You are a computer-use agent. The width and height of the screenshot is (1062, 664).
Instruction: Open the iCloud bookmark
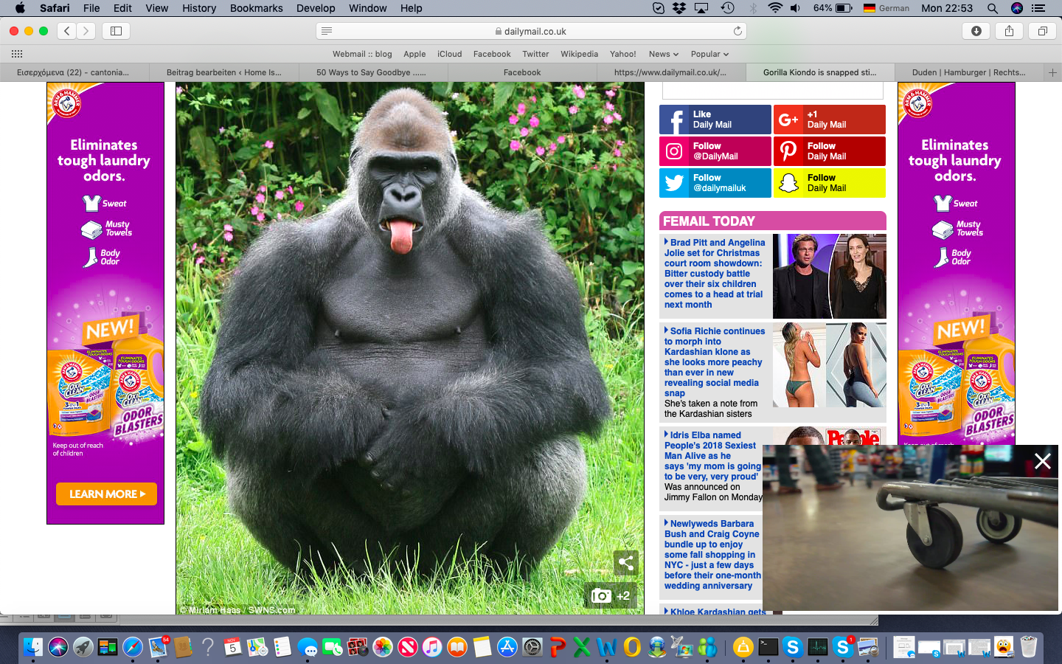click(449, 54)
